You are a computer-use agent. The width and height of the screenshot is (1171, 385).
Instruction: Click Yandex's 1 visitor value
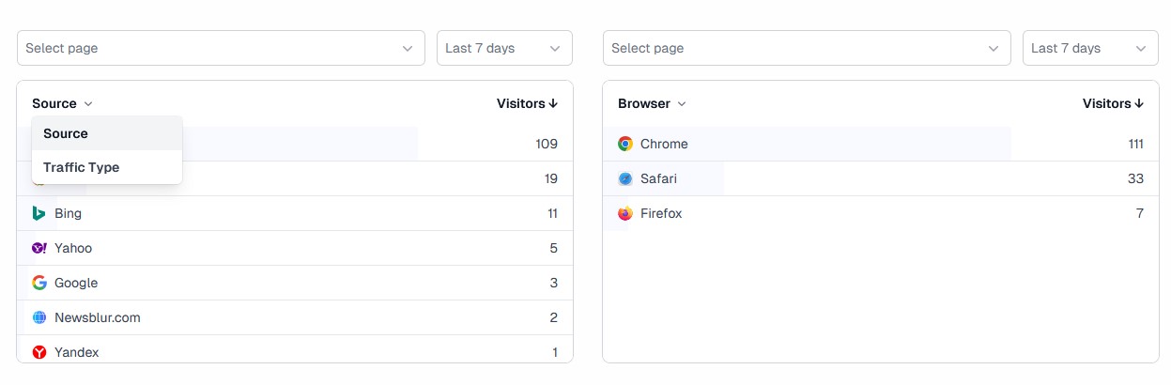555,352
